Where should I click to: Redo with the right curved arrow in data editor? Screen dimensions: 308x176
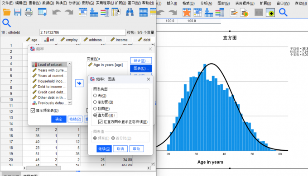click(x=69, y=12)
